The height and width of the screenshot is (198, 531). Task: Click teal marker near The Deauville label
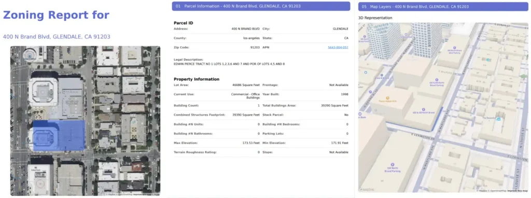[x=498, y=119]
